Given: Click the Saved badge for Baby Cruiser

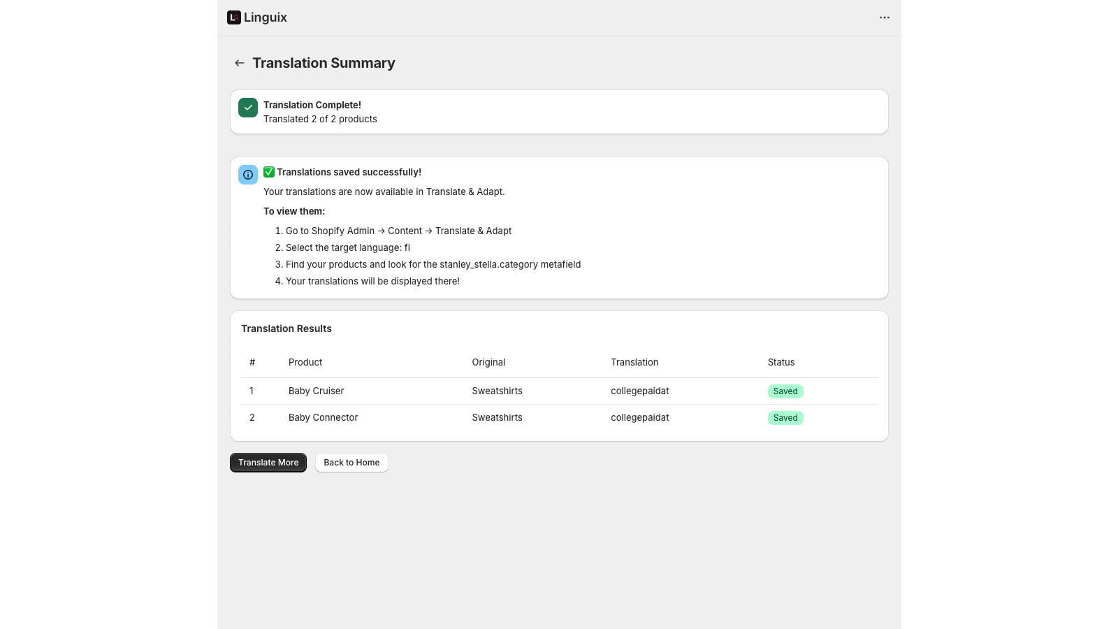Looking at the screenshot, I should pos(785,391).
